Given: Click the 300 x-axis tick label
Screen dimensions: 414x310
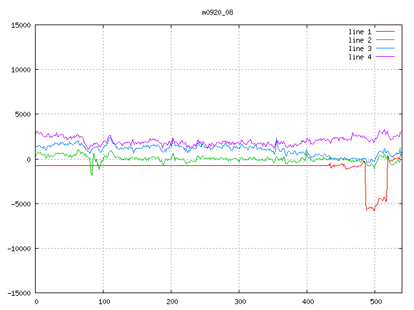Looking at the screenshot, I should click(240, 302).
